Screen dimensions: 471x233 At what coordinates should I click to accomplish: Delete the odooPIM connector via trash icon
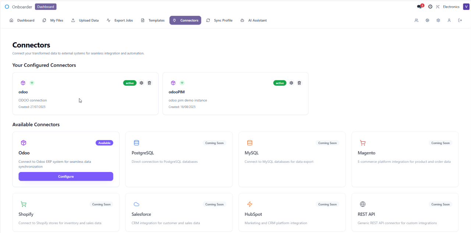tap(300, 83)
